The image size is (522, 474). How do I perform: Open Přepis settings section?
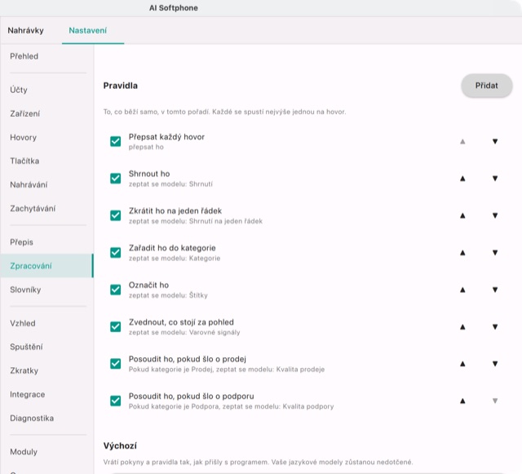tap(47, 242)
